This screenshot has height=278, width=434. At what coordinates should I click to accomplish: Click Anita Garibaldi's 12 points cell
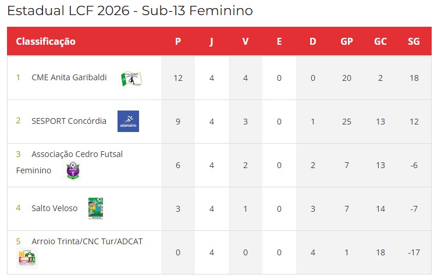[x=178, y=78]
